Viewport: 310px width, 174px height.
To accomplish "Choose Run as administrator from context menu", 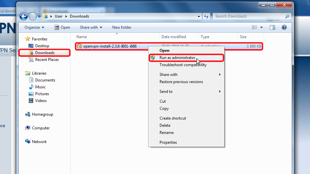I will tap(177, 58).
